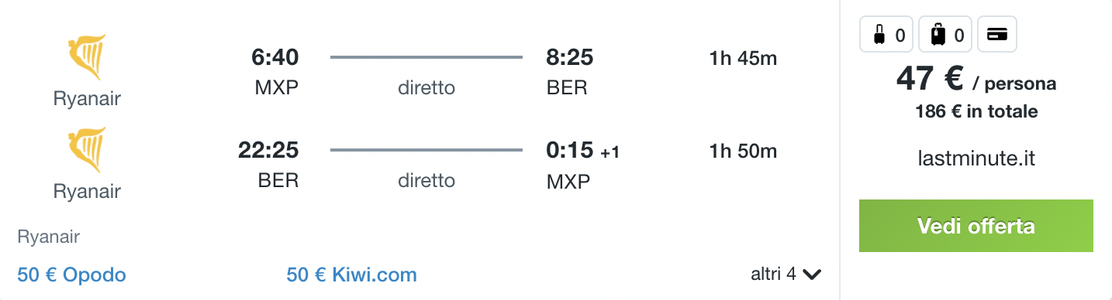Select the 6:40 MXP departure time
Viewport: 1112px width, 300px height.
[x=275, y=71]
